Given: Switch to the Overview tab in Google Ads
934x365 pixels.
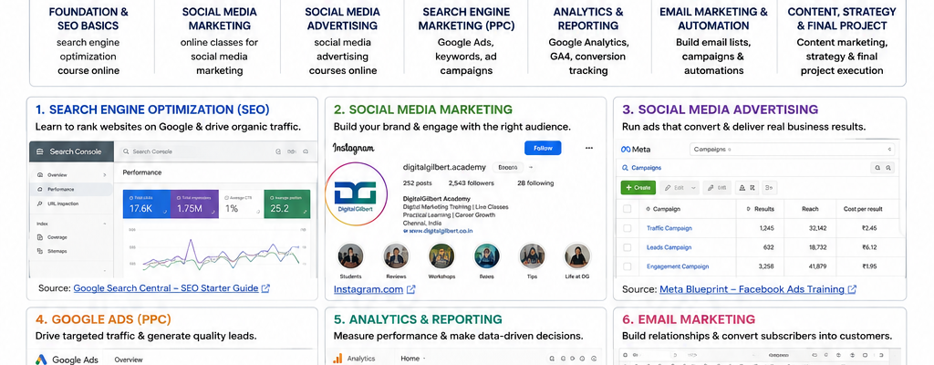Looking at the screenshot, I should coord(129,360).
